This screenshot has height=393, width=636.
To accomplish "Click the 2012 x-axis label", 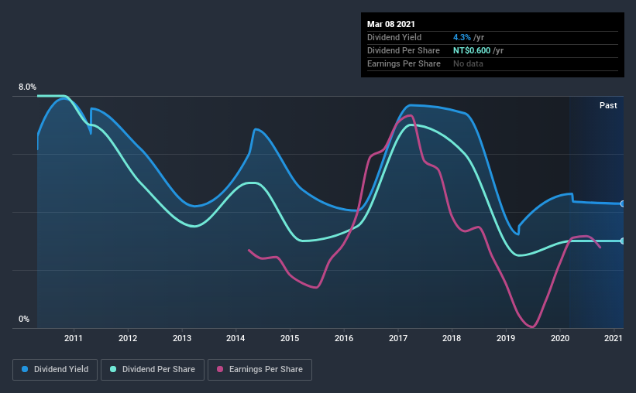I will click(x=128, y=338).
